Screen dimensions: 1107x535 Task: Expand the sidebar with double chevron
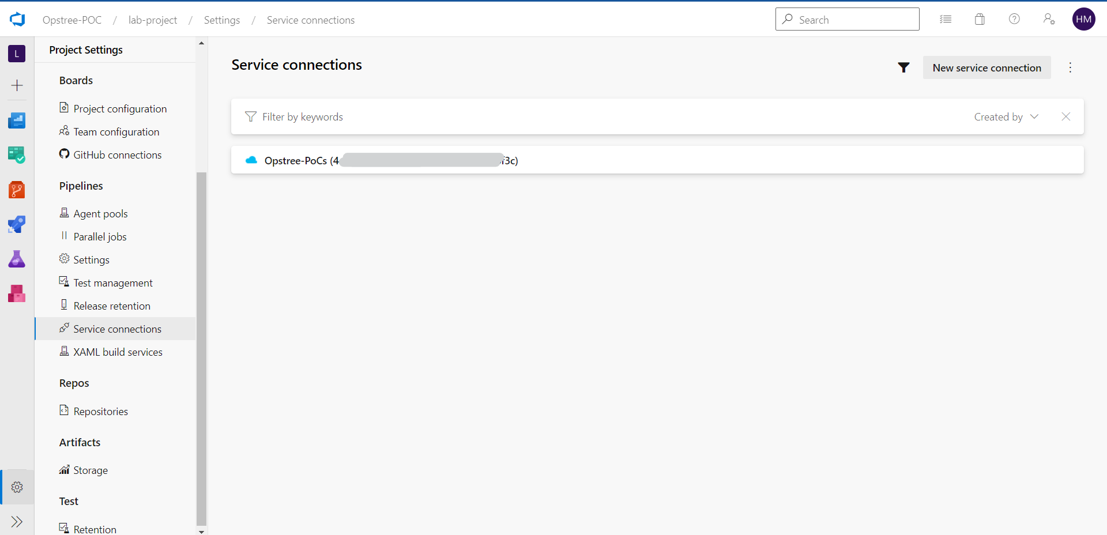pos(17,522)
